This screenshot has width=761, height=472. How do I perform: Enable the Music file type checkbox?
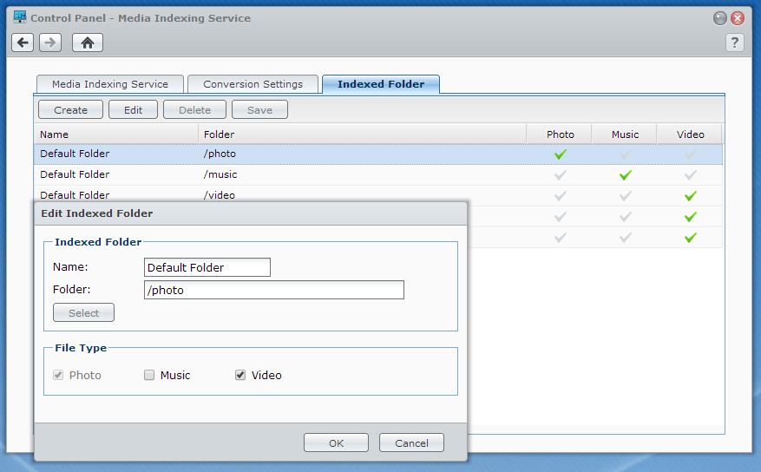(149, 376)
